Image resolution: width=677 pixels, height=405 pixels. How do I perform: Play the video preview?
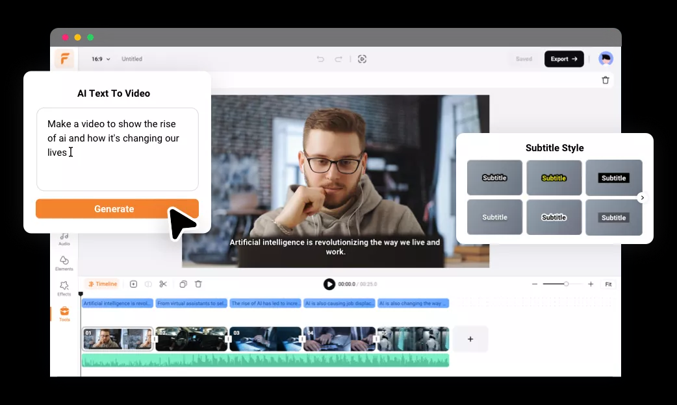click(x=329, y=284)
